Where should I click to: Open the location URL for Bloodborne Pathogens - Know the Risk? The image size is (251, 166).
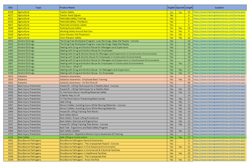pyautogui.click(x=219, y=160)
